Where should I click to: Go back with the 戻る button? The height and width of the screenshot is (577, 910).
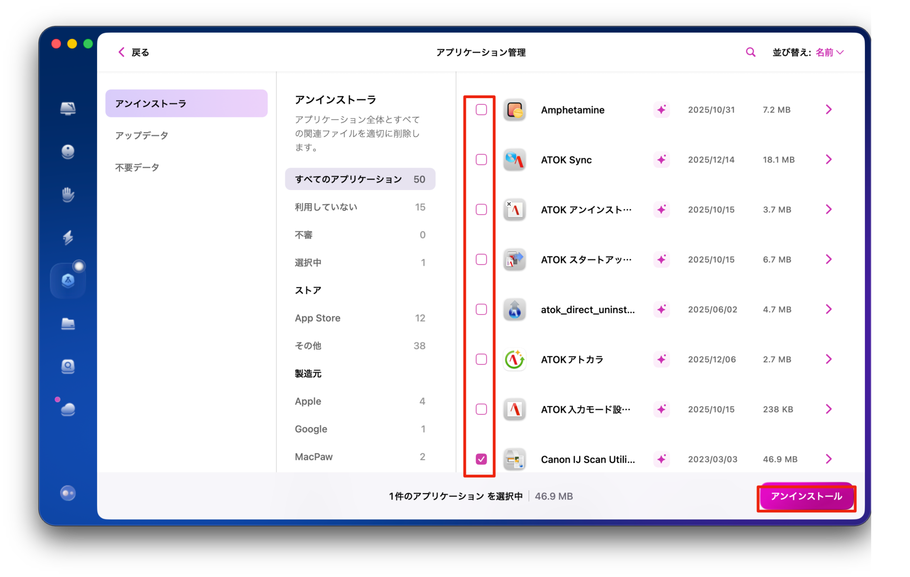pos(134,52)
